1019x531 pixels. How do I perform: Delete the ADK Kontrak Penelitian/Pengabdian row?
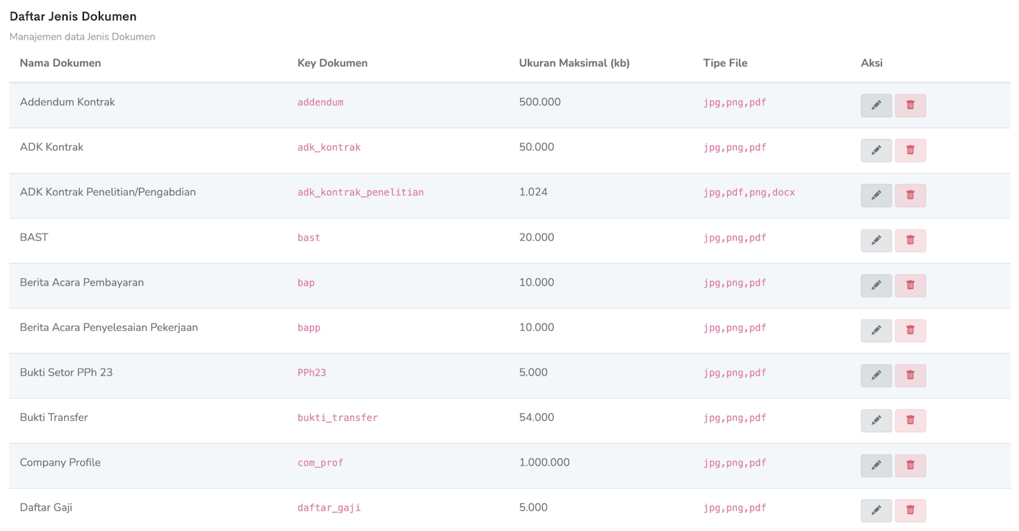910,195
